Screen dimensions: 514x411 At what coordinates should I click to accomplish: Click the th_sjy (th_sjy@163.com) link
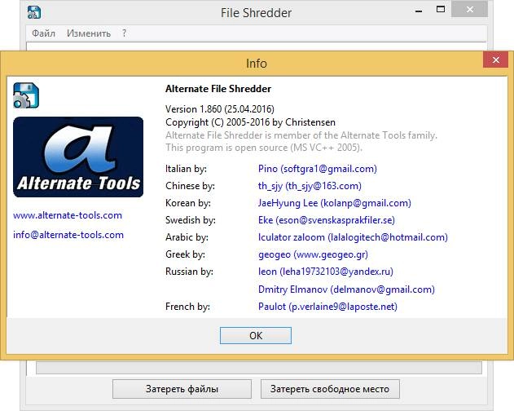(310, 186)
